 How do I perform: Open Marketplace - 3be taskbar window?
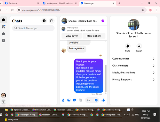click(111, 115)
